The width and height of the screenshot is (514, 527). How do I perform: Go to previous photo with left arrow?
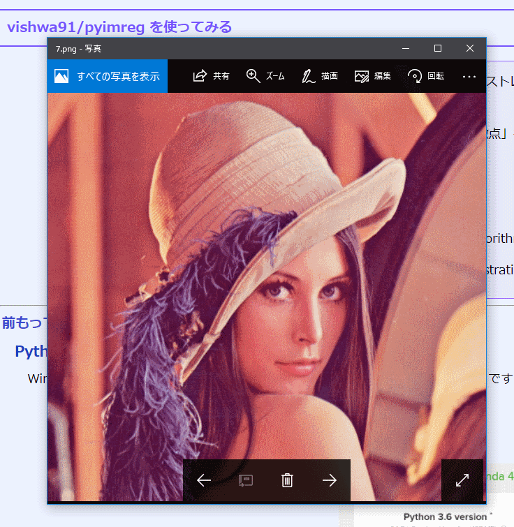pos(204,480)
